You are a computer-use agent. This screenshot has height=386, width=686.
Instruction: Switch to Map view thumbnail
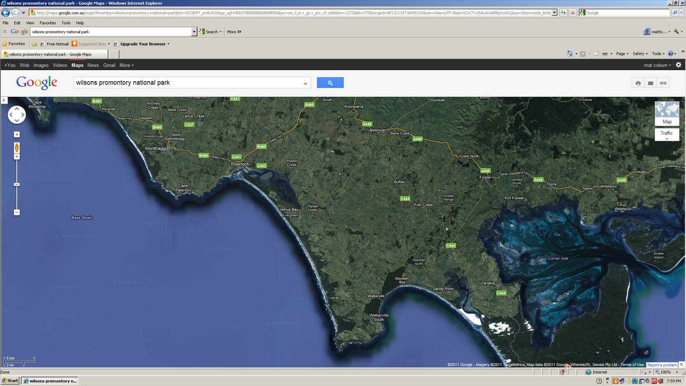pos(667,113)
